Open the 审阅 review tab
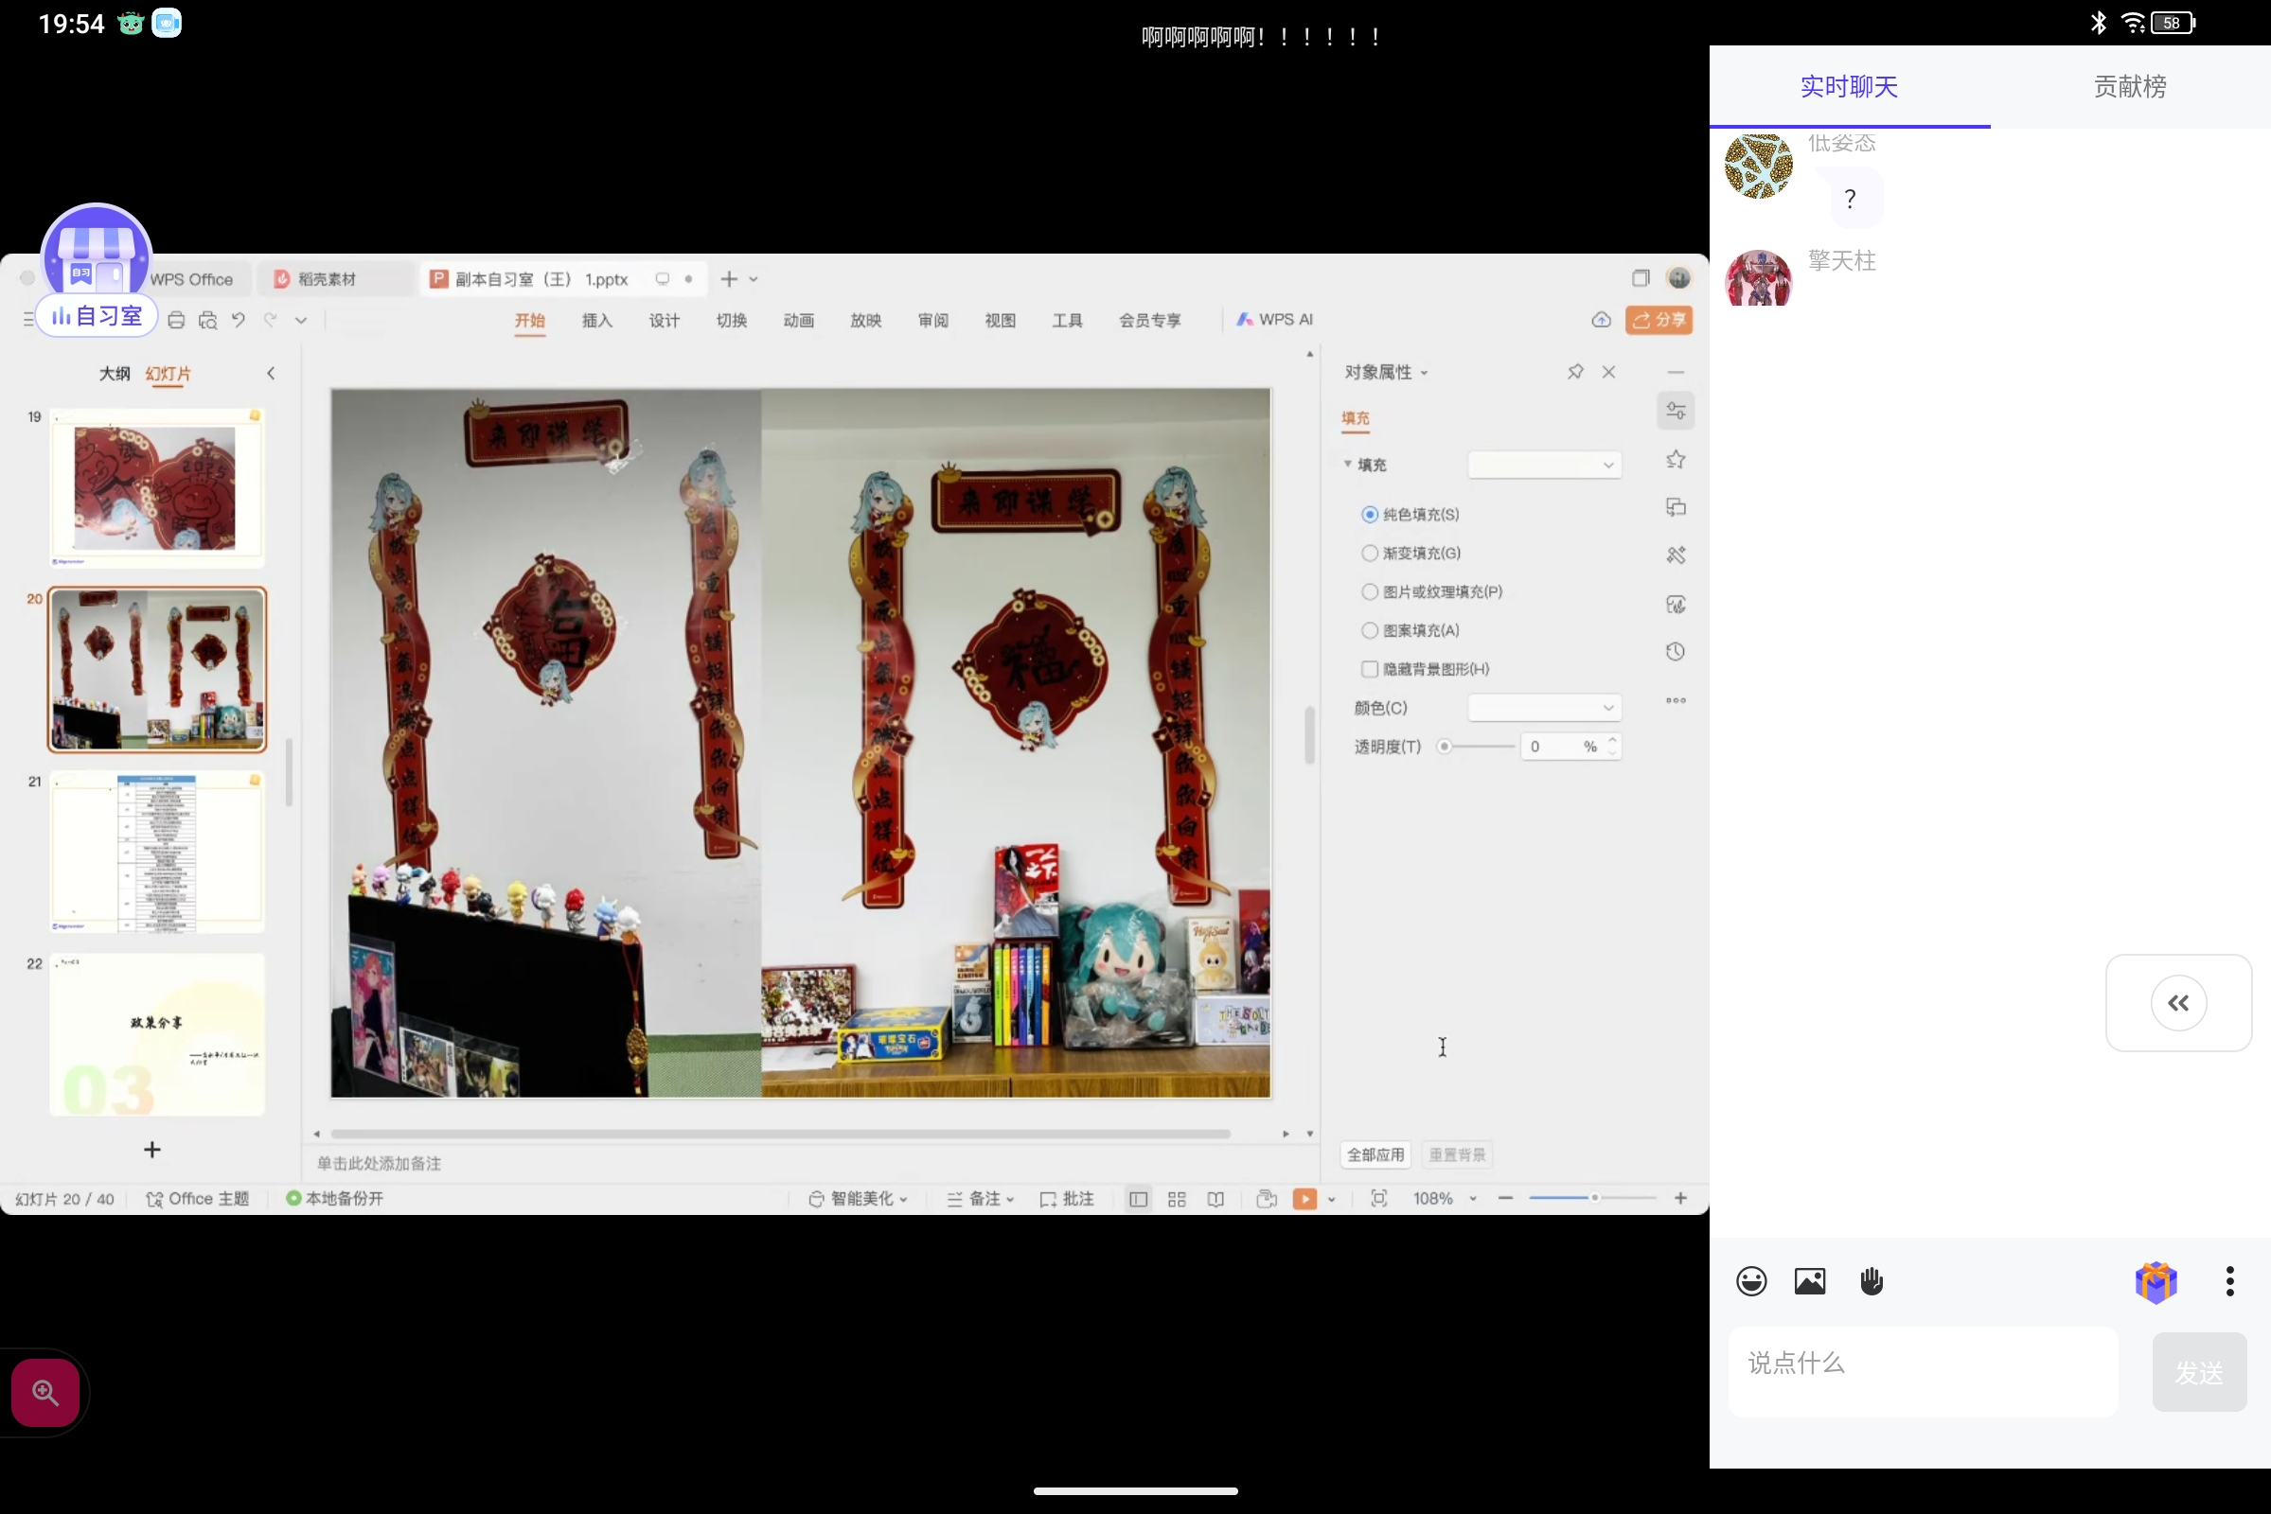This screenshot has height=1514, width=2271. coord(932,320)
